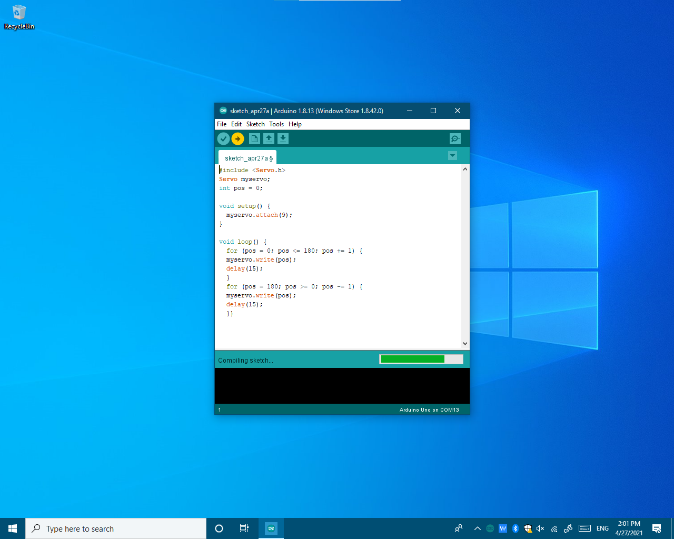Expand the tab options dropdown arrow
The width and height of the screenshot is (674, 539).
pos(452,156)
